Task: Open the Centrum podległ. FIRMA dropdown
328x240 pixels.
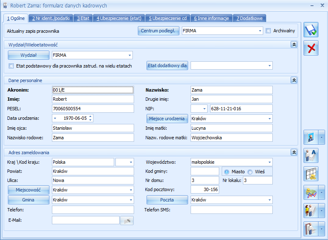Action: (260, 31)
